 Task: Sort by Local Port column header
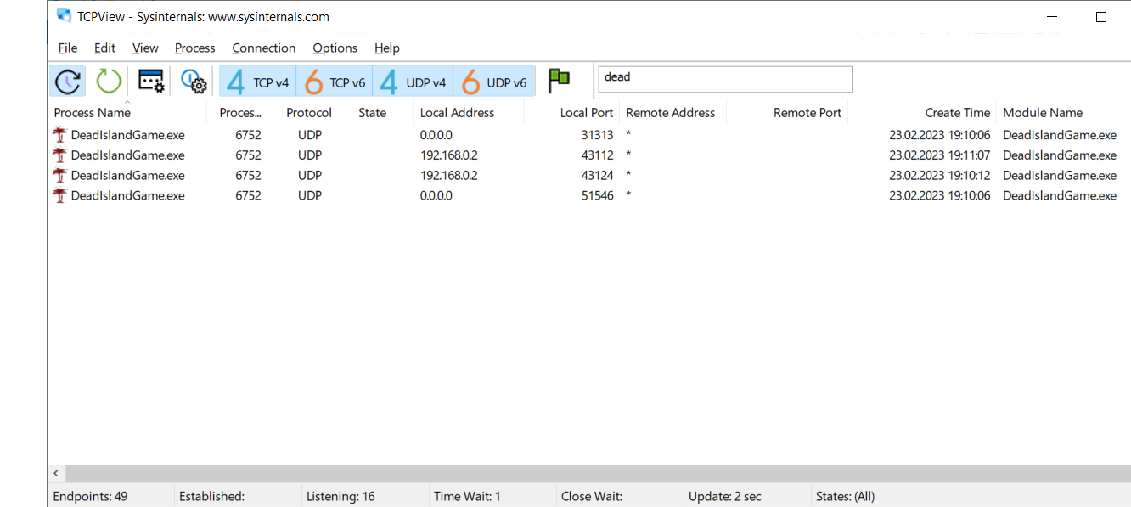(571, 112)
